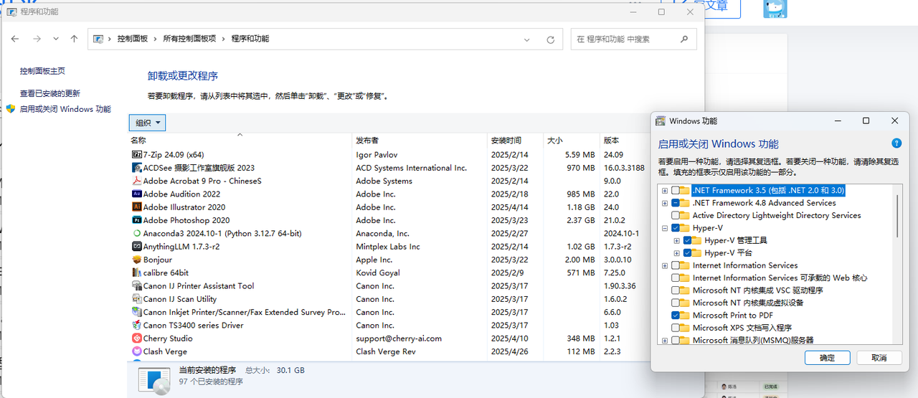The height and width of the screenshot is (398, 918).
Task: Check Active Directory Lightweight Directory Services
Action: 676,215
